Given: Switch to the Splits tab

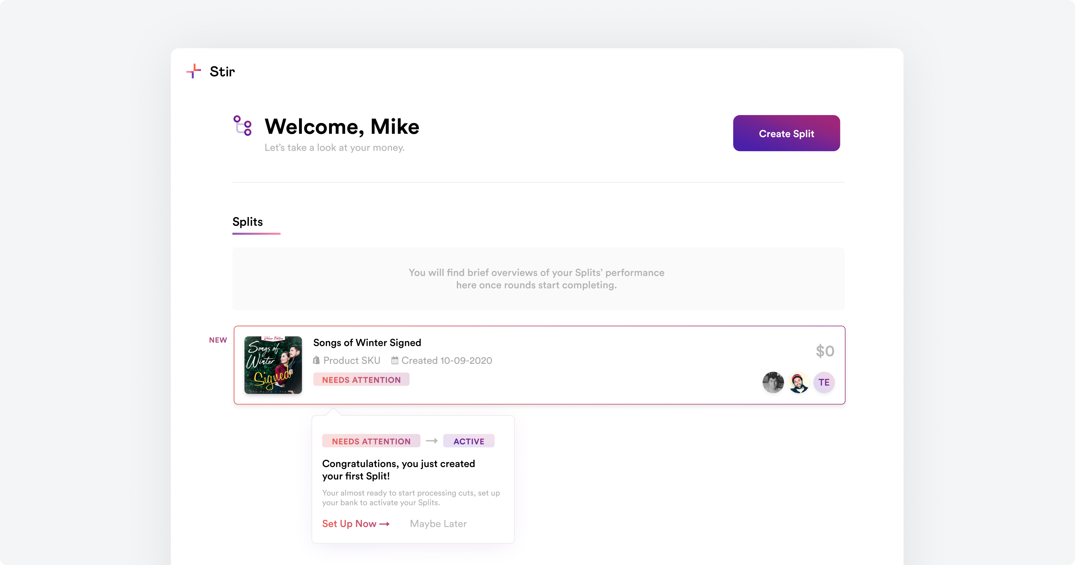Looking at the screenshot, I should coord(247,222).
